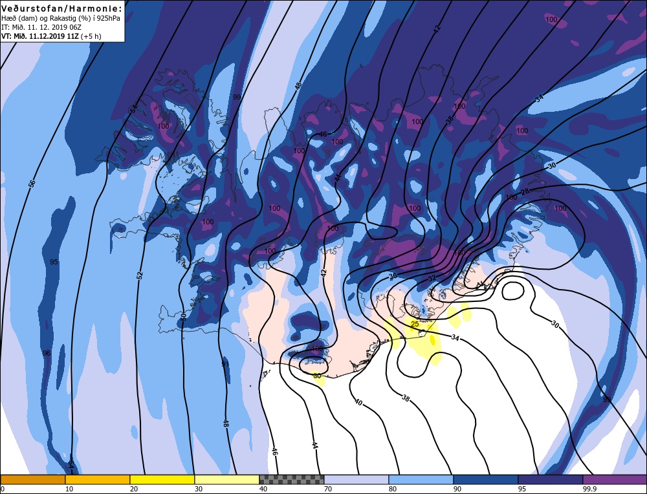647x494 pixels.
Task: Click the dark orange 0–10 legend swatch
Action: click(32, 479)
